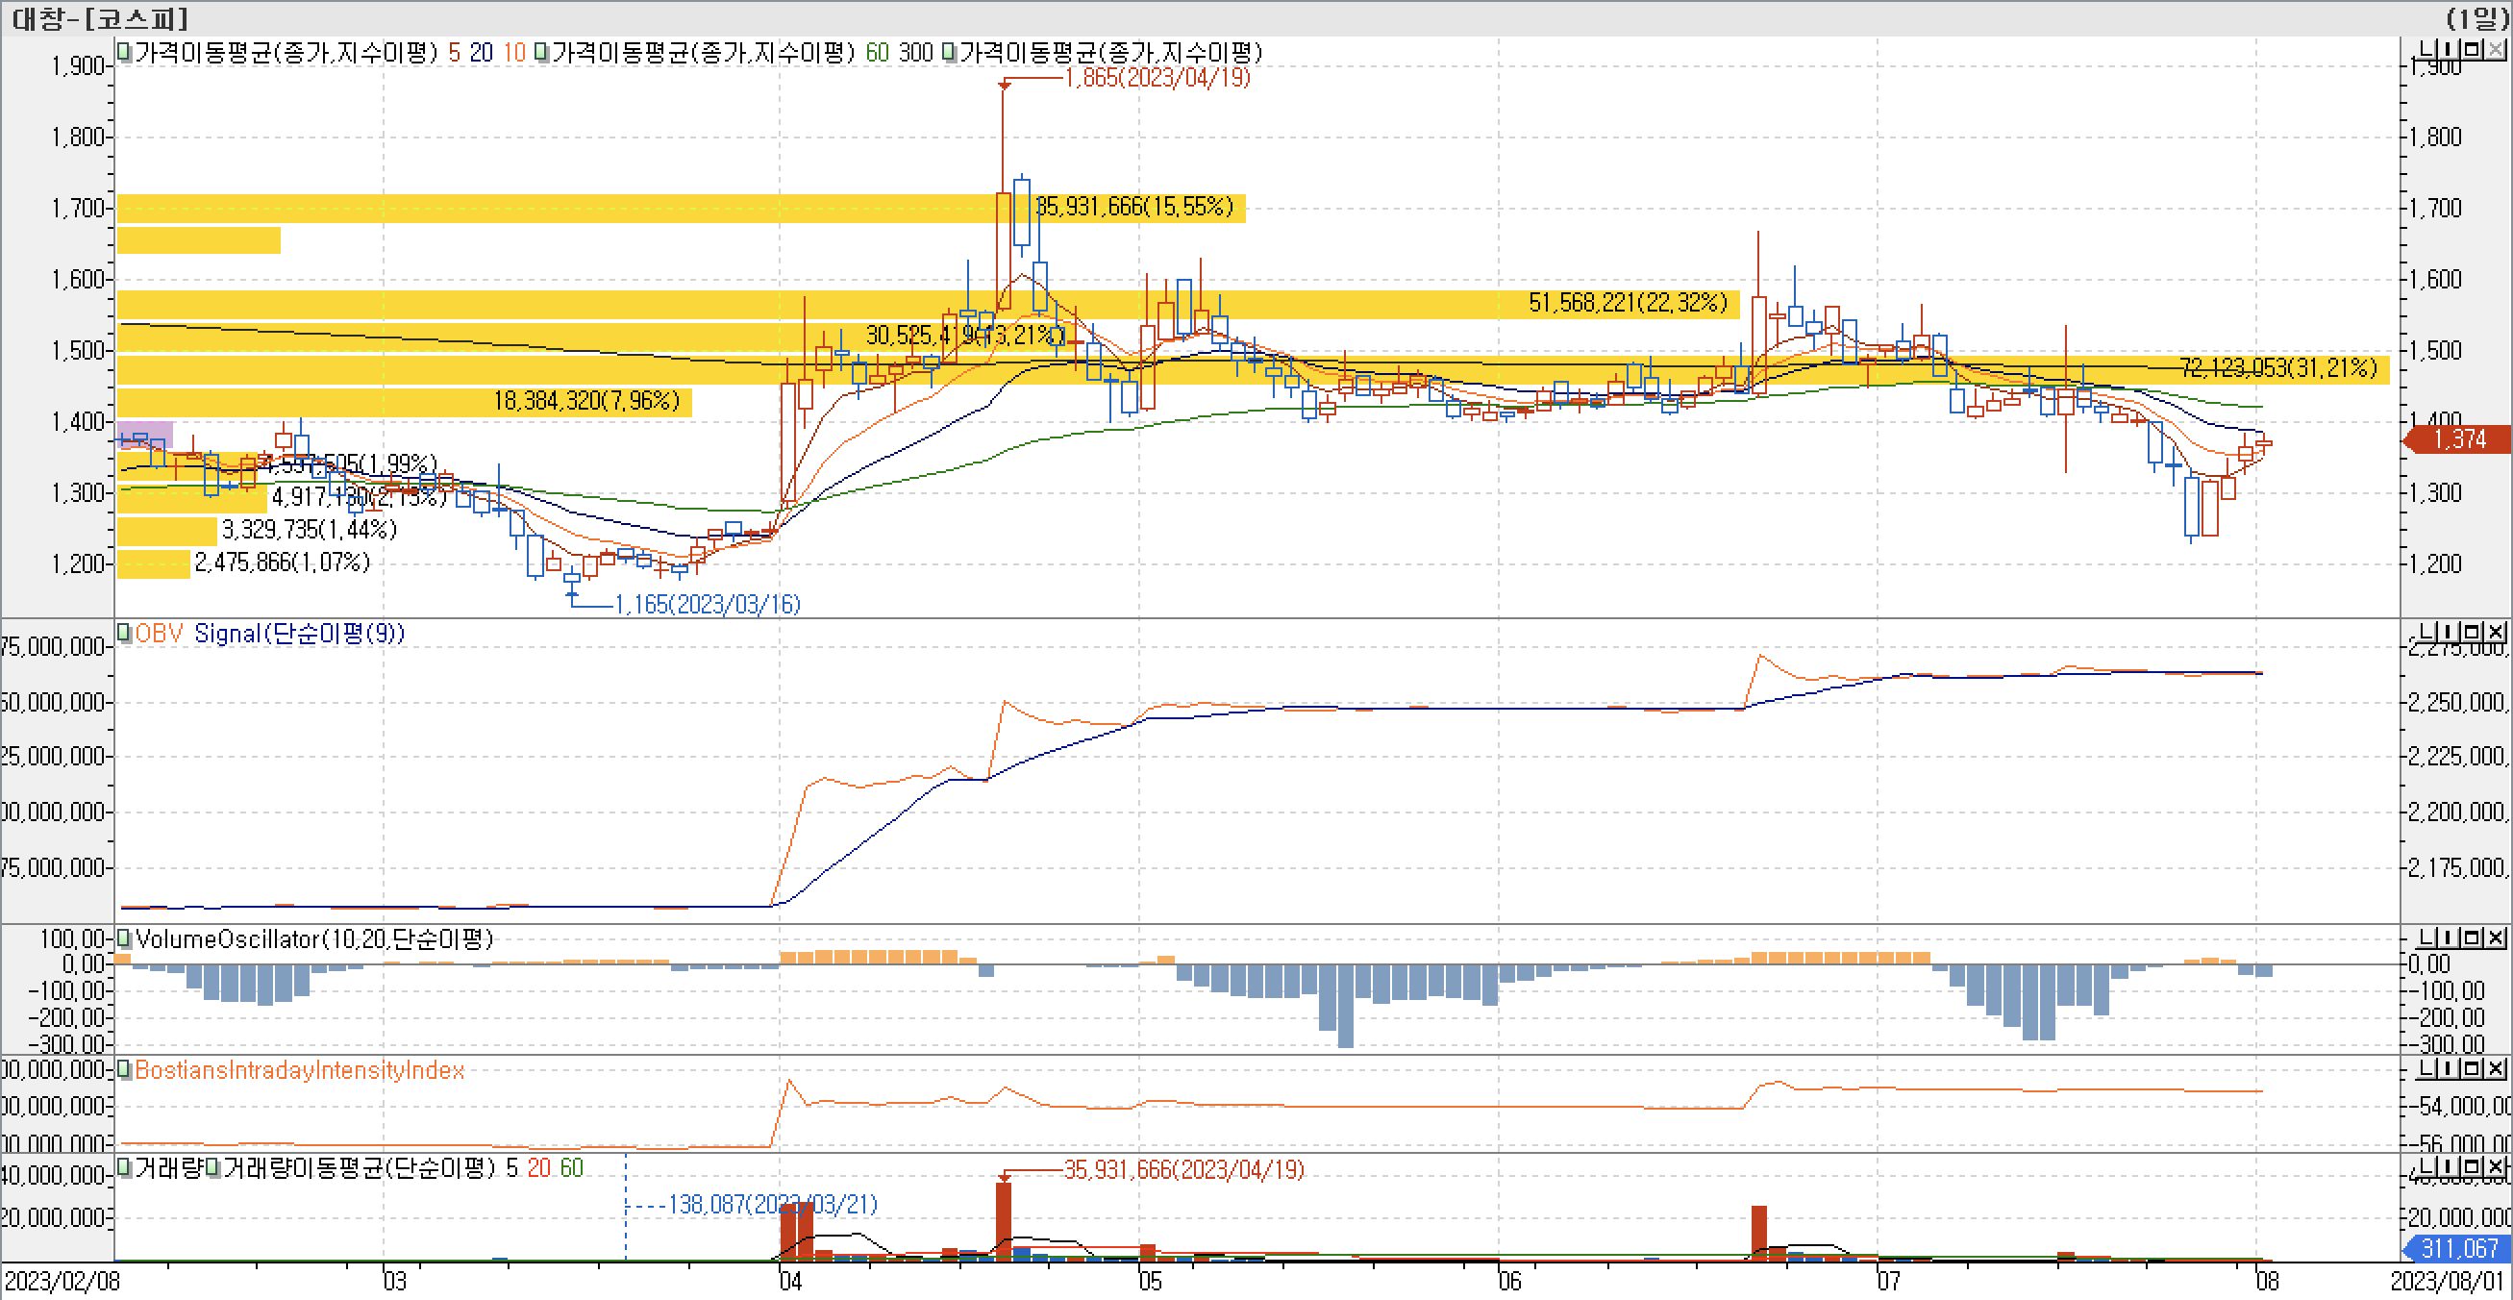Click the 대창-[코스피] title text

tap(100, 17)
